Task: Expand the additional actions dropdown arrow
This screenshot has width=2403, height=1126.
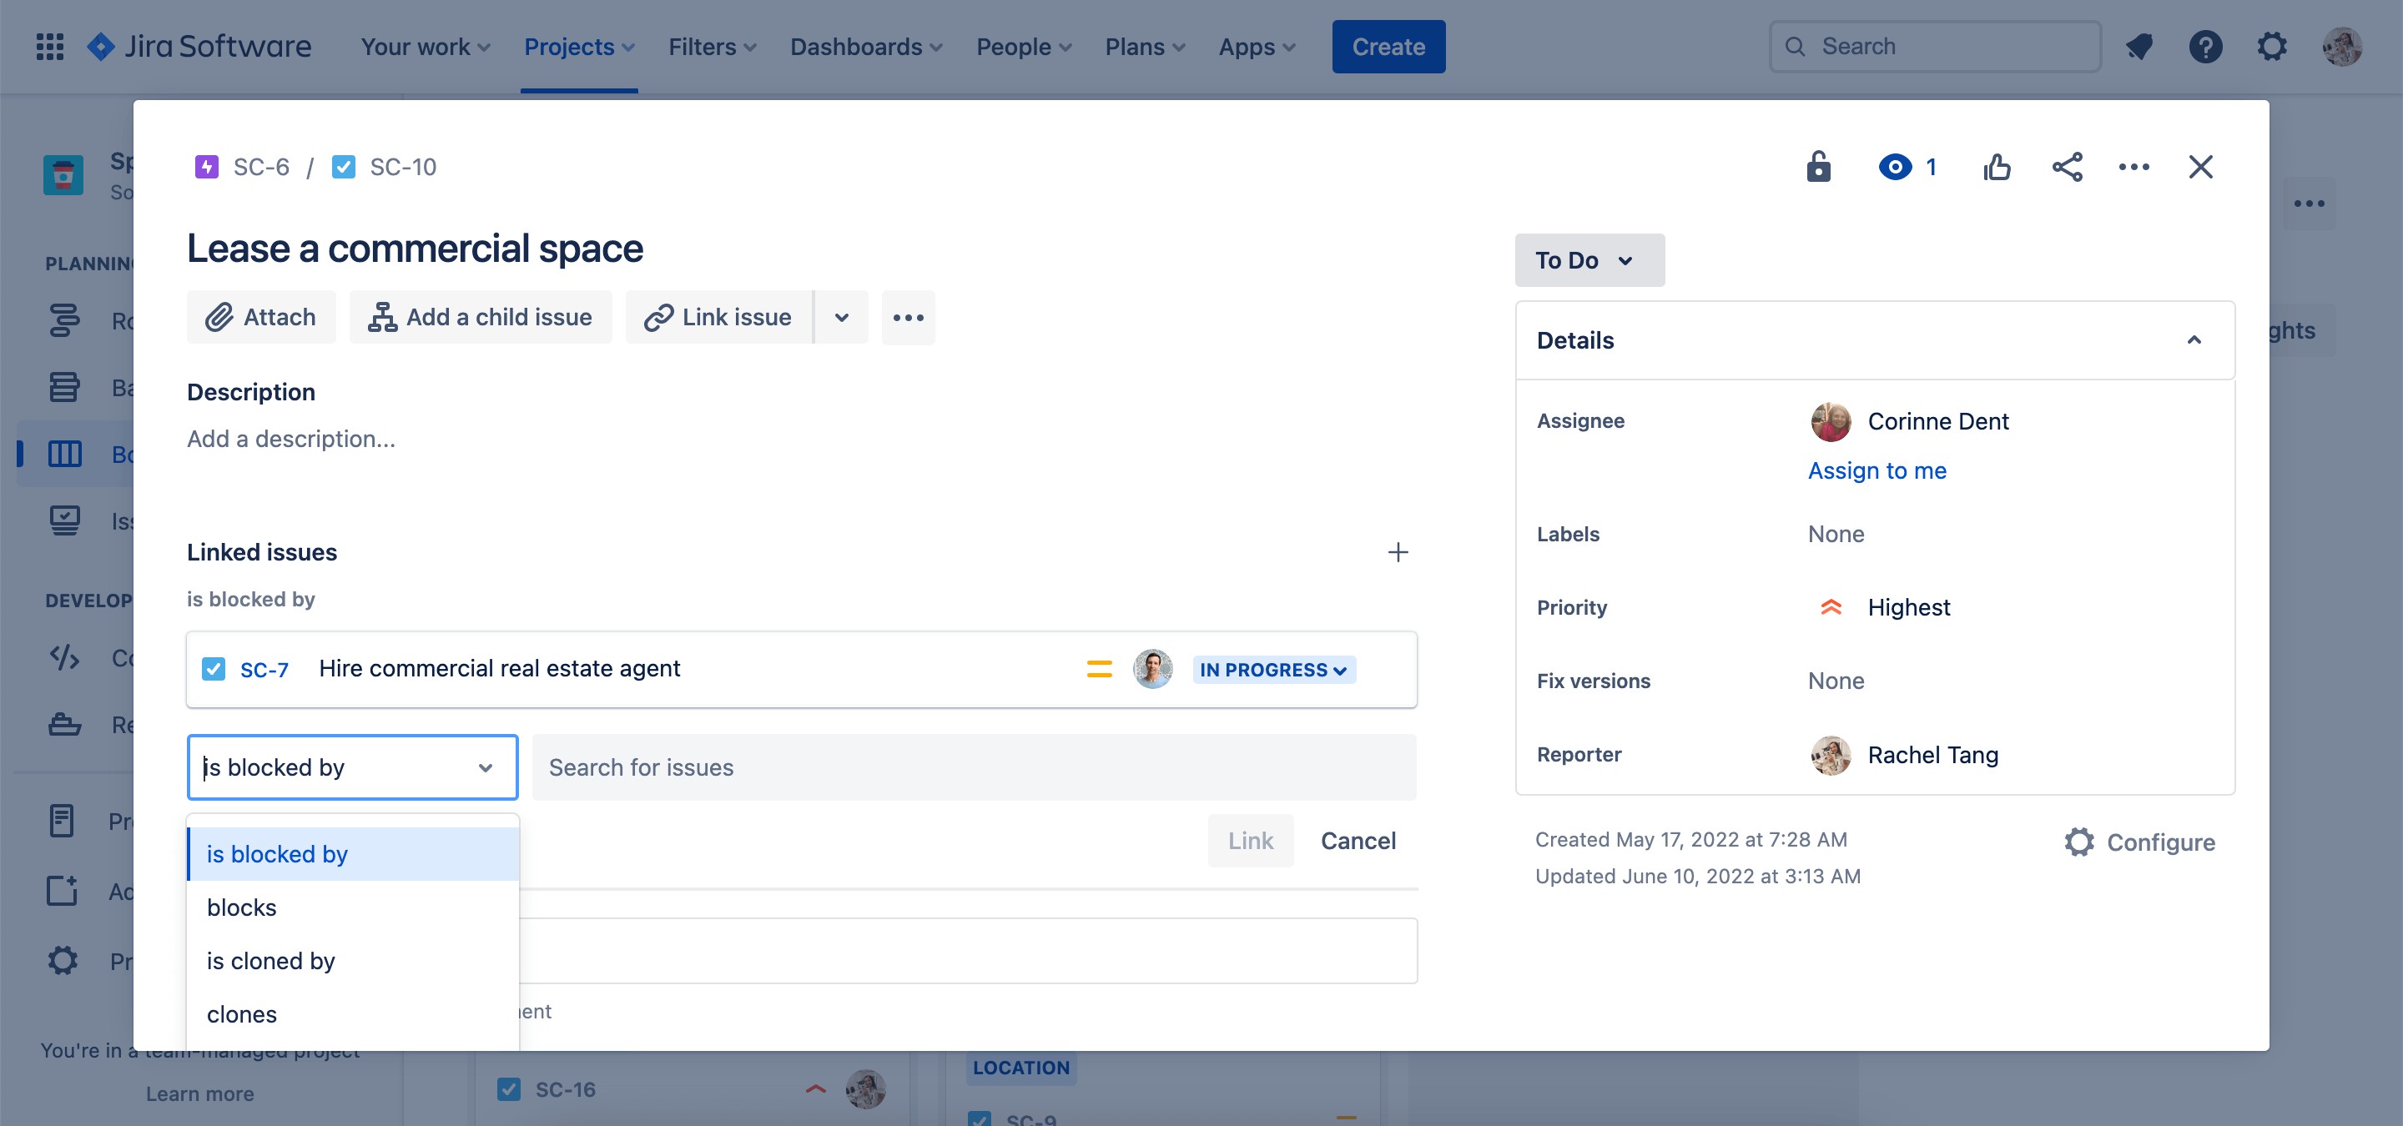Action: tap(841, 315)
